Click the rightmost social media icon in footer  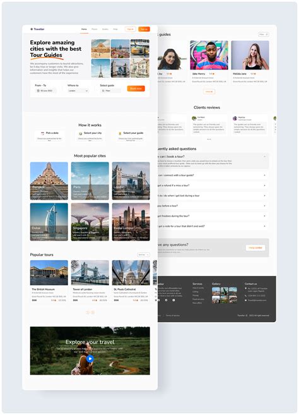[173, 300]
